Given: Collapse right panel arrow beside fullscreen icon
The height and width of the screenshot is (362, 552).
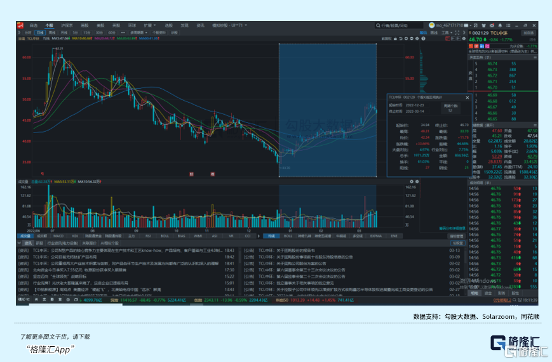Looking at the screenshot, I should [x=464, y=33].
